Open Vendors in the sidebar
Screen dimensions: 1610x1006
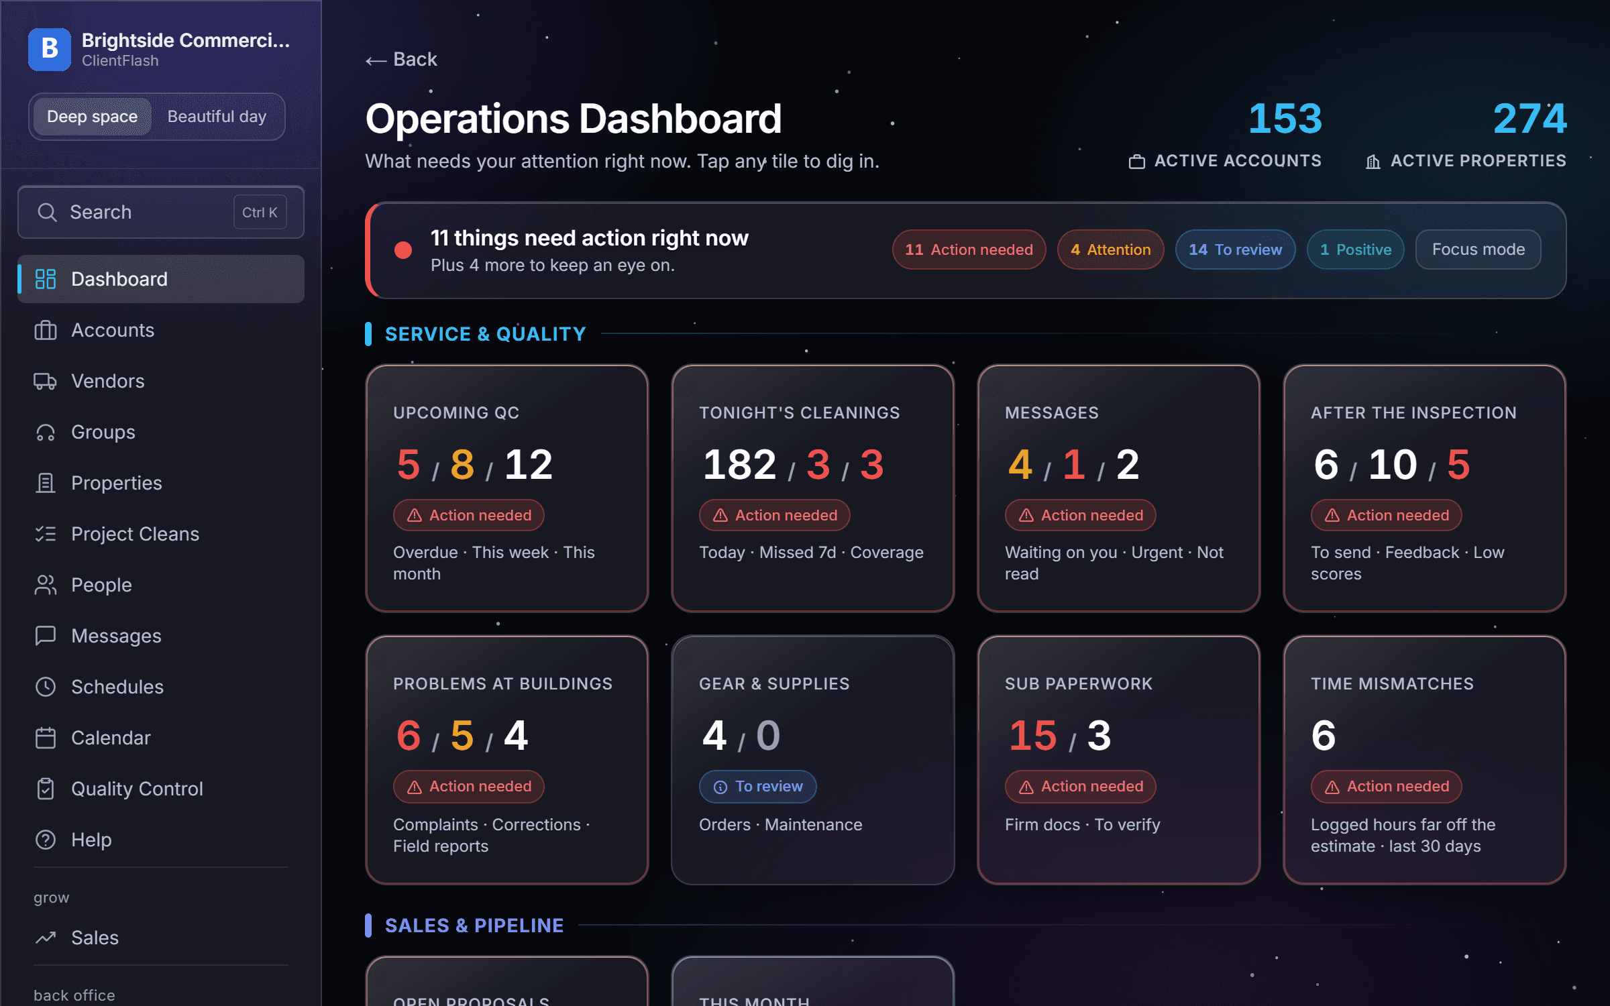click(x=161, y=381)
